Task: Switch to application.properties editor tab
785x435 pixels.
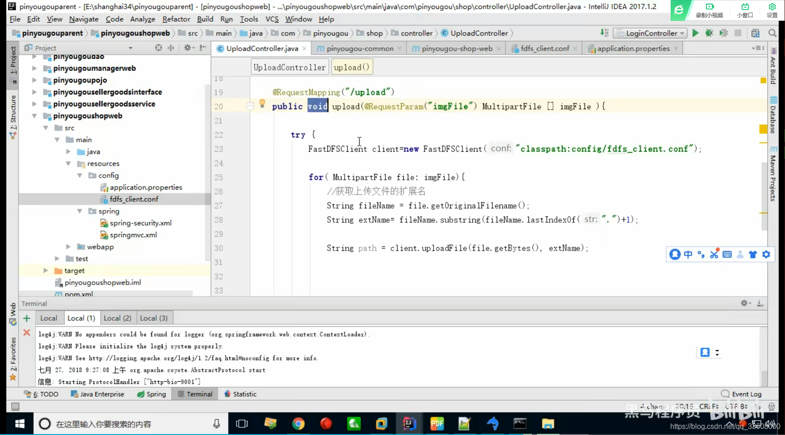Action: pos(633,48)
